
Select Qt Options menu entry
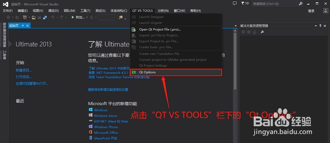pos(176,72)
